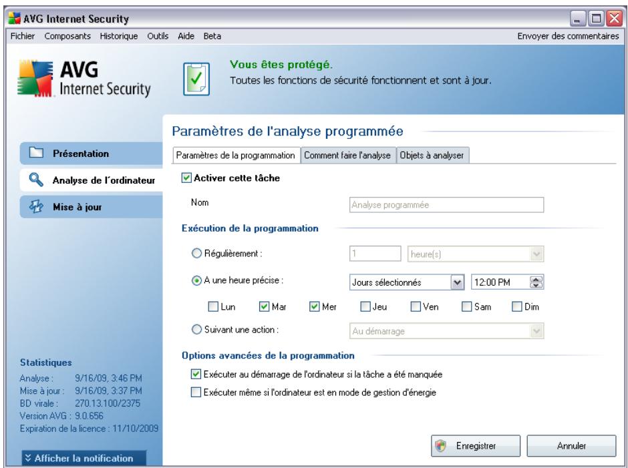Open the Aide menu

click(x=186, y=36)
